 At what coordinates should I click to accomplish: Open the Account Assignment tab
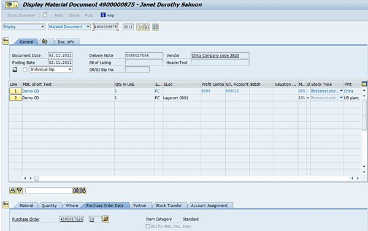tap(209, 205)
